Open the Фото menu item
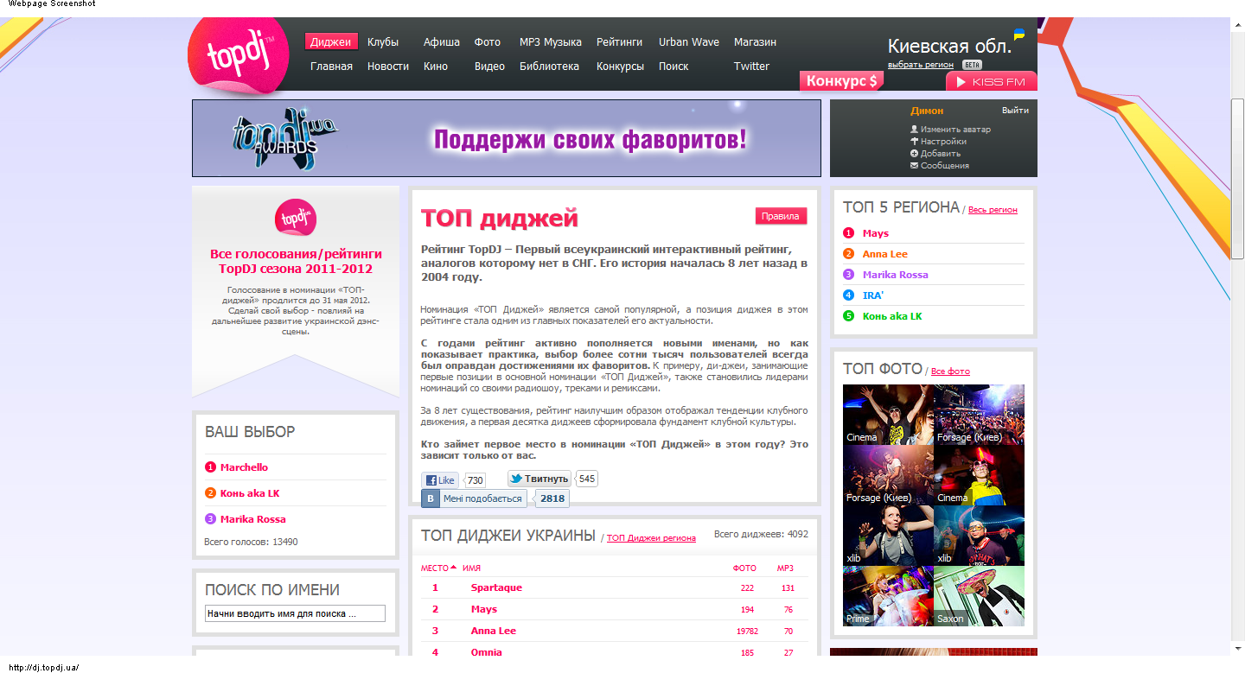This screenshot has width=1245, height=673. (488, 41)
